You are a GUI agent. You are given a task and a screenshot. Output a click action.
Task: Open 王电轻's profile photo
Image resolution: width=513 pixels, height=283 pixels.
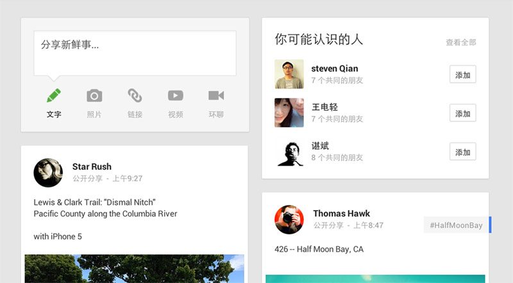(289, 113)
